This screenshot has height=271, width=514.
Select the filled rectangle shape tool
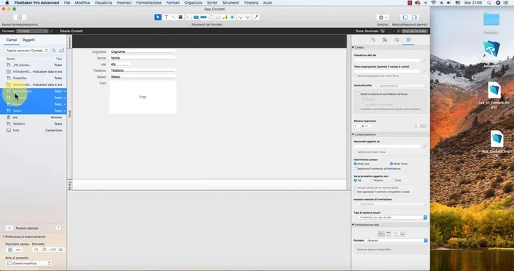(x=181, y=17)
